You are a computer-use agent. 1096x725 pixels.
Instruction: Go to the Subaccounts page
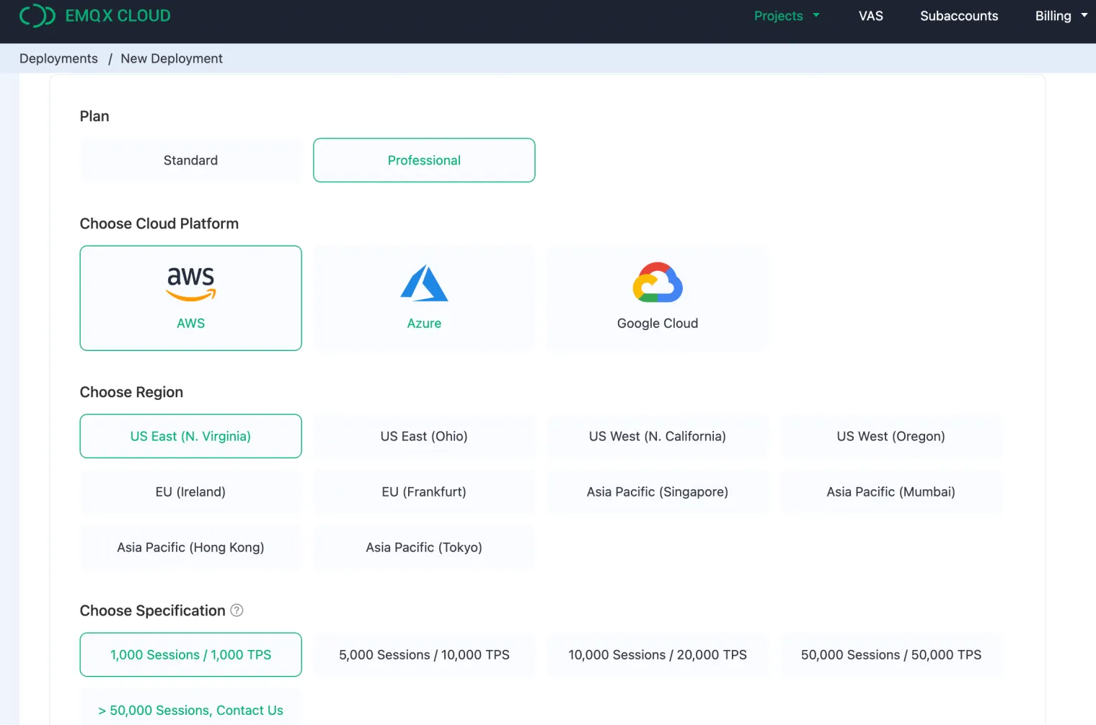point(958,16)
